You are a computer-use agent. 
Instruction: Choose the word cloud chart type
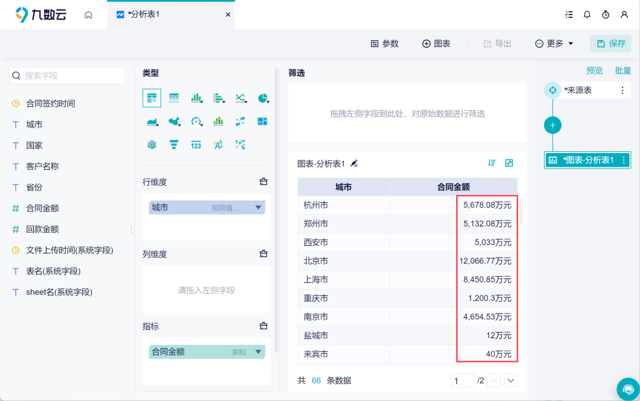218,144
